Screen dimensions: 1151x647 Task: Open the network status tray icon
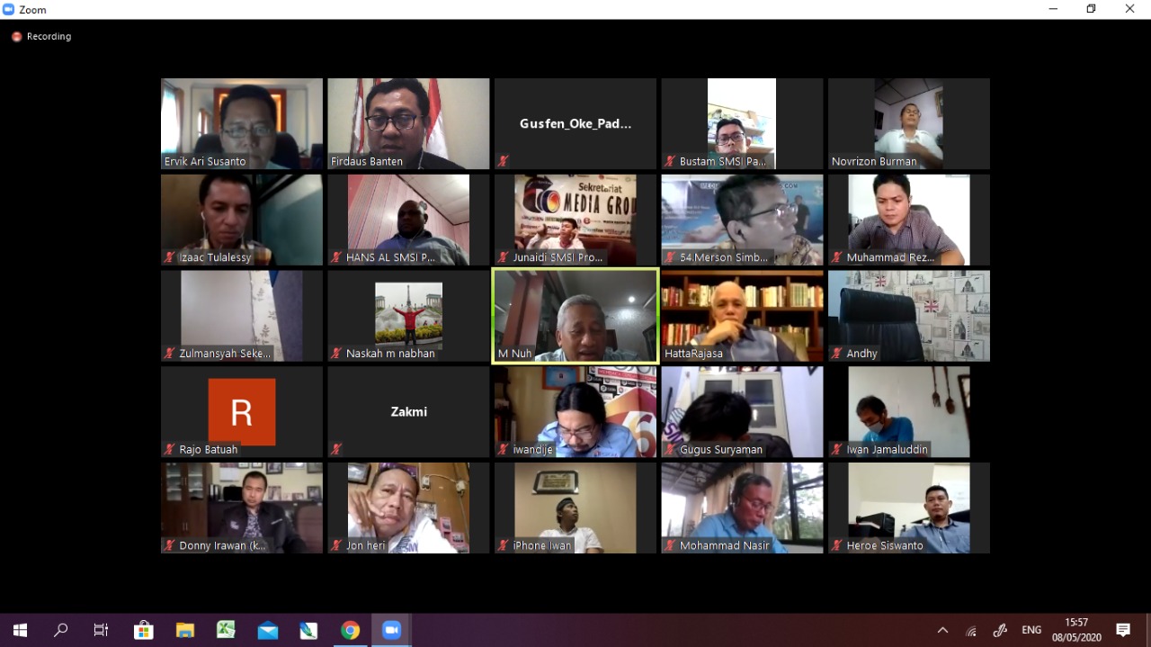click(x=971, y=631)
